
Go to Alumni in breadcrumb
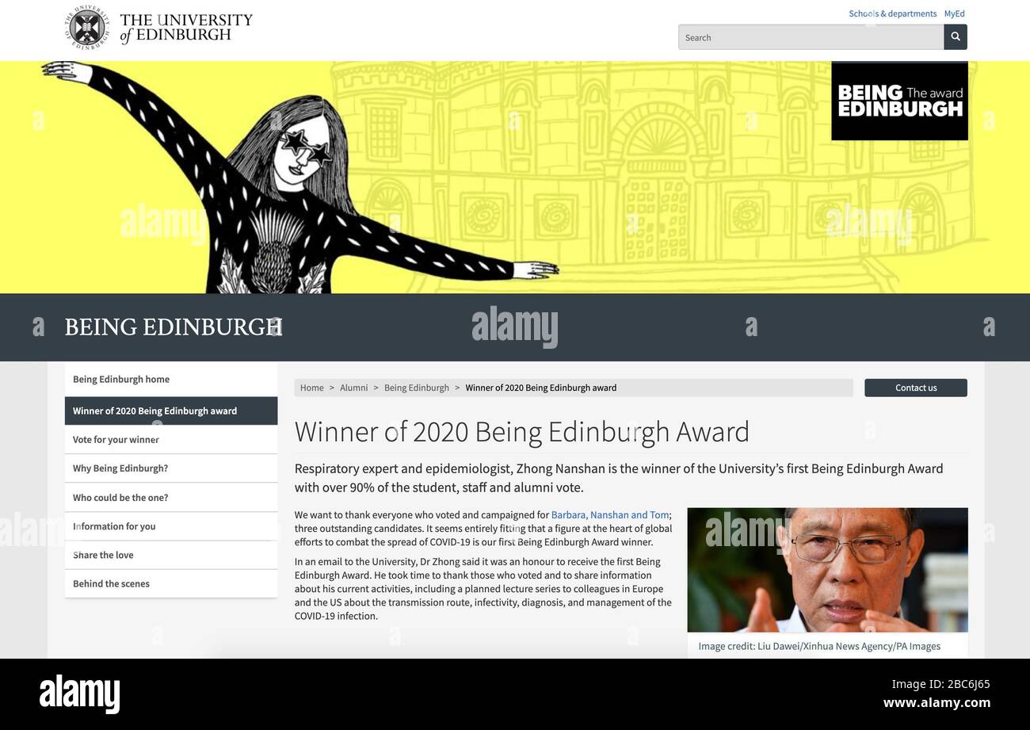353,388
